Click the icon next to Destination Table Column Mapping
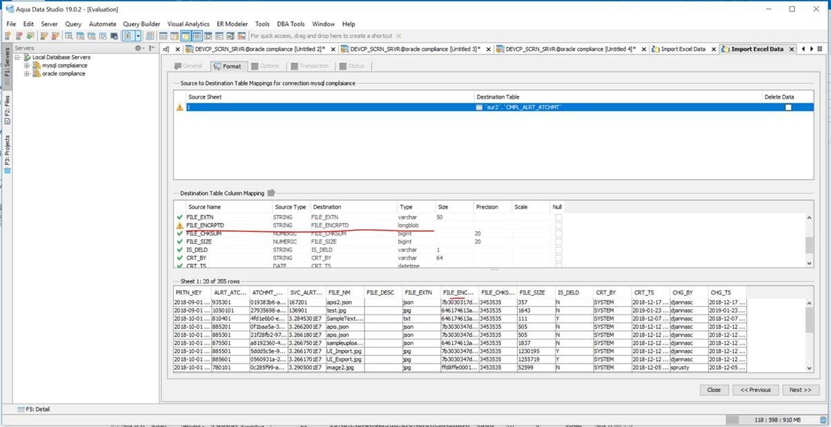The height and width of the screenshot is (427, 831). coord(271,193)
